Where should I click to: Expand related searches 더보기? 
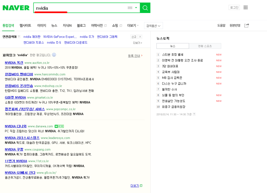138,43
